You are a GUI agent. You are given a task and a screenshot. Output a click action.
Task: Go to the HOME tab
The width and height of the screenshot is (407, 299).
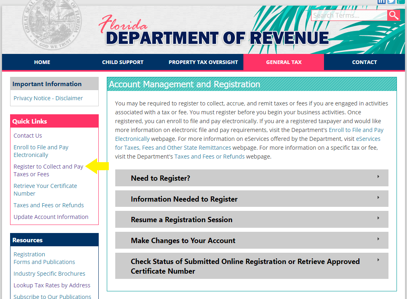[42, 62]
